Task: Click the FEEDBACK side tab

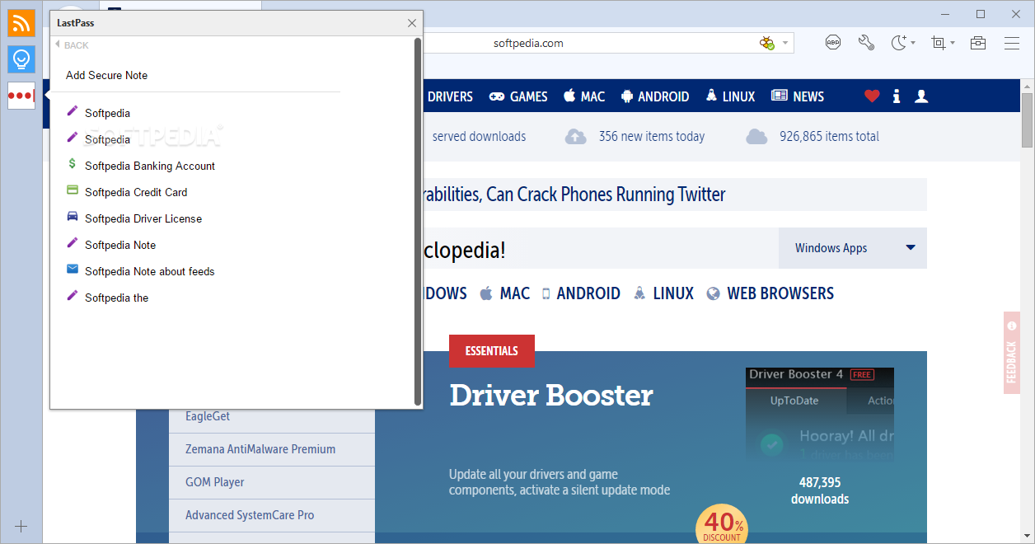Action: coord(1012,353)
